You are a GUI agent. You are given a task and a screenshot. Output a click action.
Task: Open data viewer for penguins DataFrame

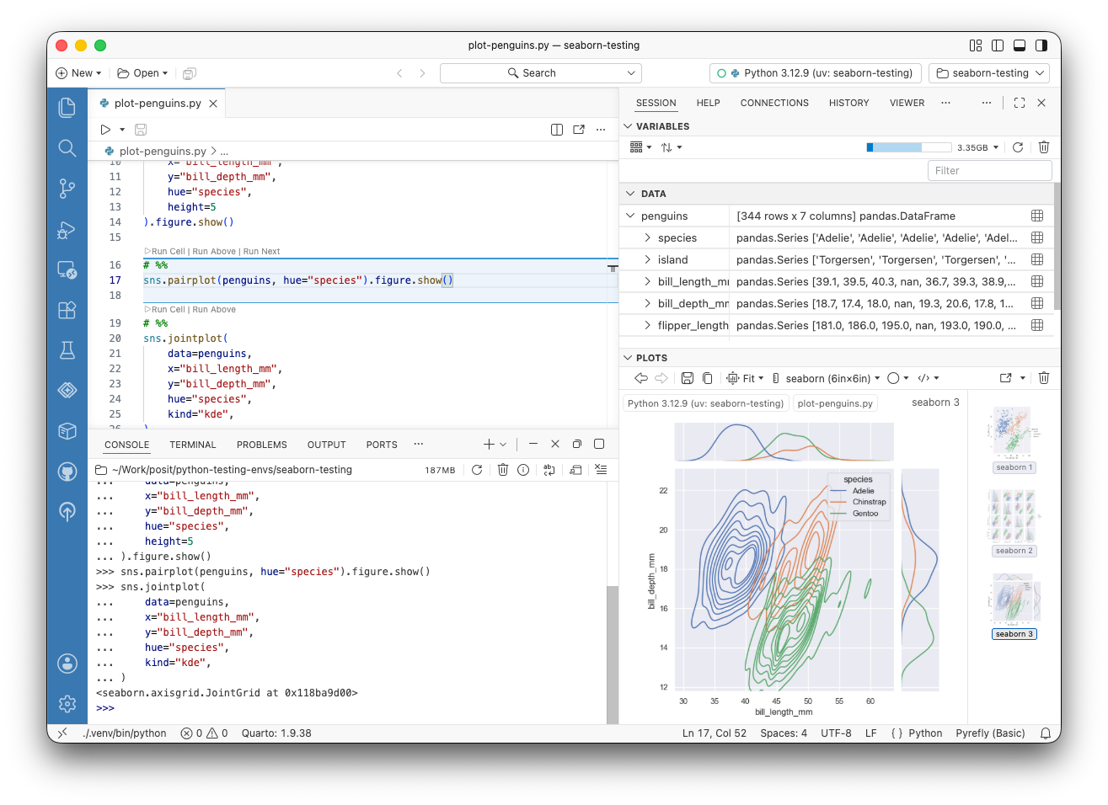click(1037, 216)
